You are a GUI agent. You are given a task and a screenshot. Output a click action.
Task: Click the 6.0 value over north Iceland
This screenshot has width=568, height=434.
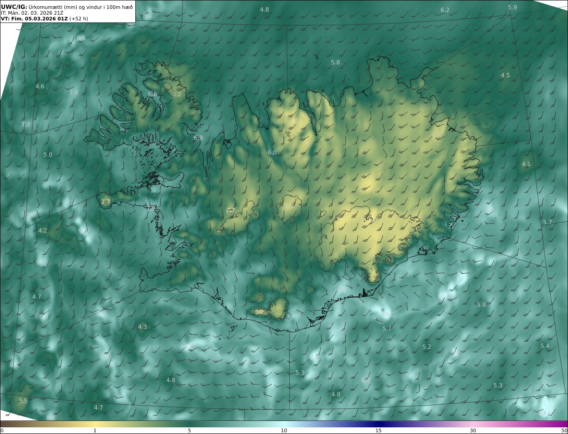tap(272, 152)
